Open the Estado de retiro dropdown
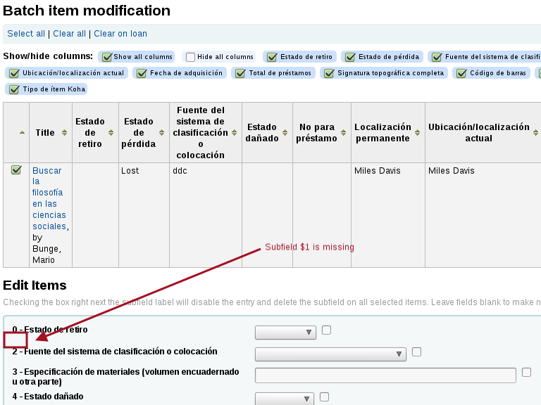The width and height of the screenshot is (541, 405). point(285,333)
